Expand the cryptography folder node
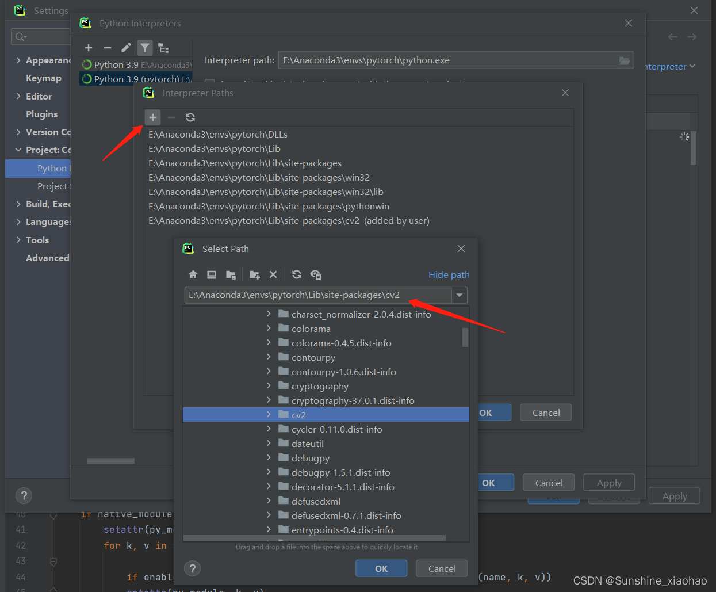This screenshot has height=592, width=716. click(269, 385)
